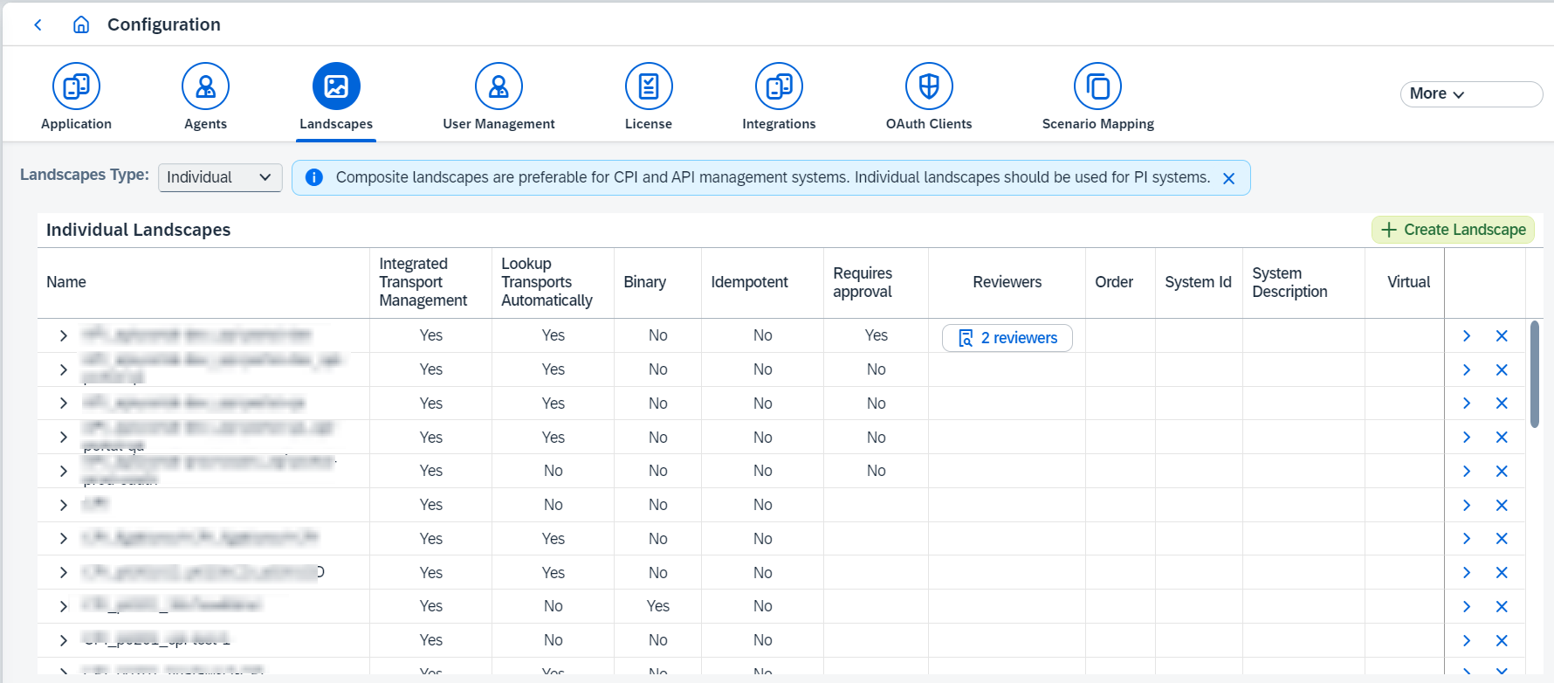The image size is (1554, 683).
Task: Open the Landscapes Type dropdown set to Individual
Action: (x=220, y=177)
